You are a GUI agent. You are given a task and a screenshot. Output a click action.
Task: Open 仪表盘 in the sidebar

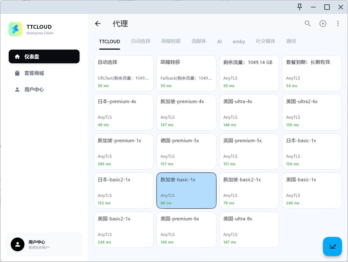[x=44, y=56]
